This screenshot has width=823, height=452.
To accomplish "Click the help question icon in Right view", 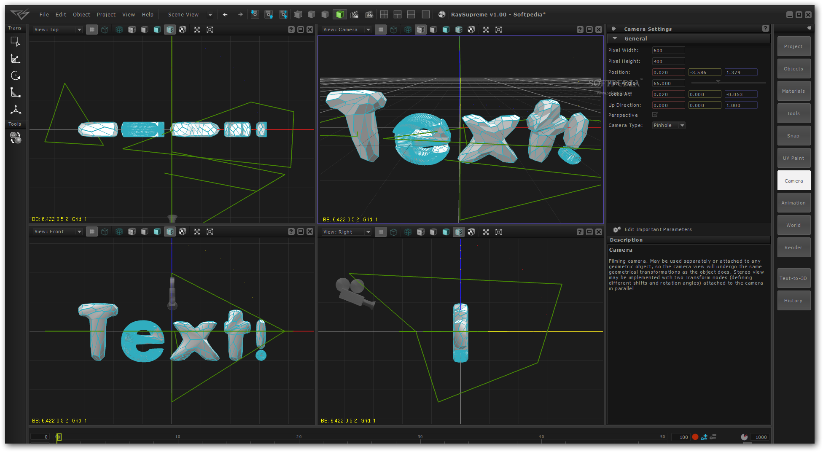I will point(580,232).
